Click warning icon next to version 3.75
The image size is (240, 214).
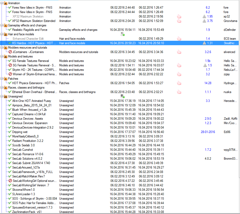pyautogui.click(x=204, y=21)
